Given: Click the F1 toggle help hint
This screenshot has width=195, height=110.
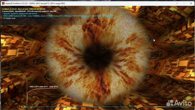Looking at the screenshot, I should [x=10, y=18].
